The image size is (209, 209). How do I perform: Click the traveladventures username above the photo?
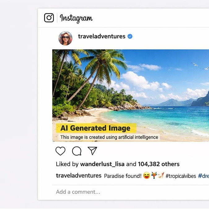pyautogui.click(x=102, y=36)
